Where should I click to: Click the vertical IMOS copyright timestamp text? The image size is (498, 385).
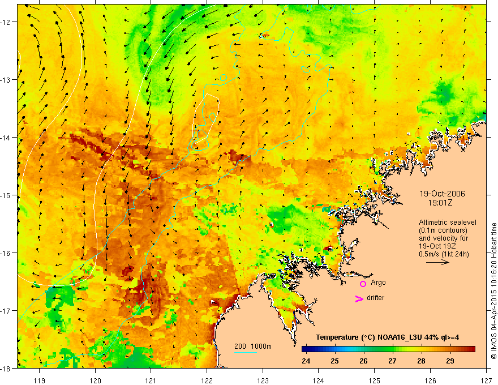[x=494, y=291]
